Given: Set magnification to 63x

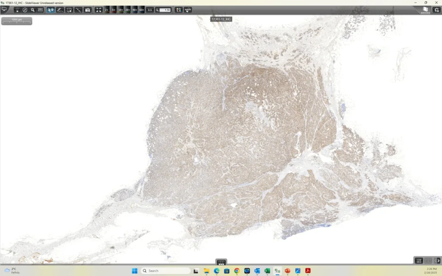Looking at the screenshot, I should pyautogui.click(x=142, y=10).
